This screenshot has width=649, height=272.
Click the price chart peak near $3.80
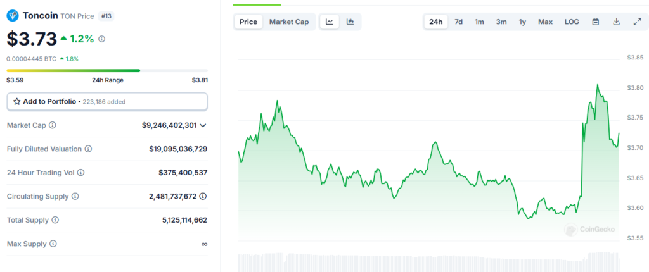(x=597, y=85)
